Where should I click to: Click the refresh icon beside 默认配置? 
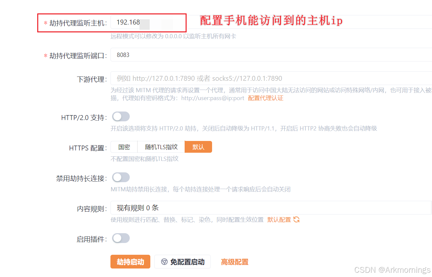pyautogui.click(x=296, y=219)
